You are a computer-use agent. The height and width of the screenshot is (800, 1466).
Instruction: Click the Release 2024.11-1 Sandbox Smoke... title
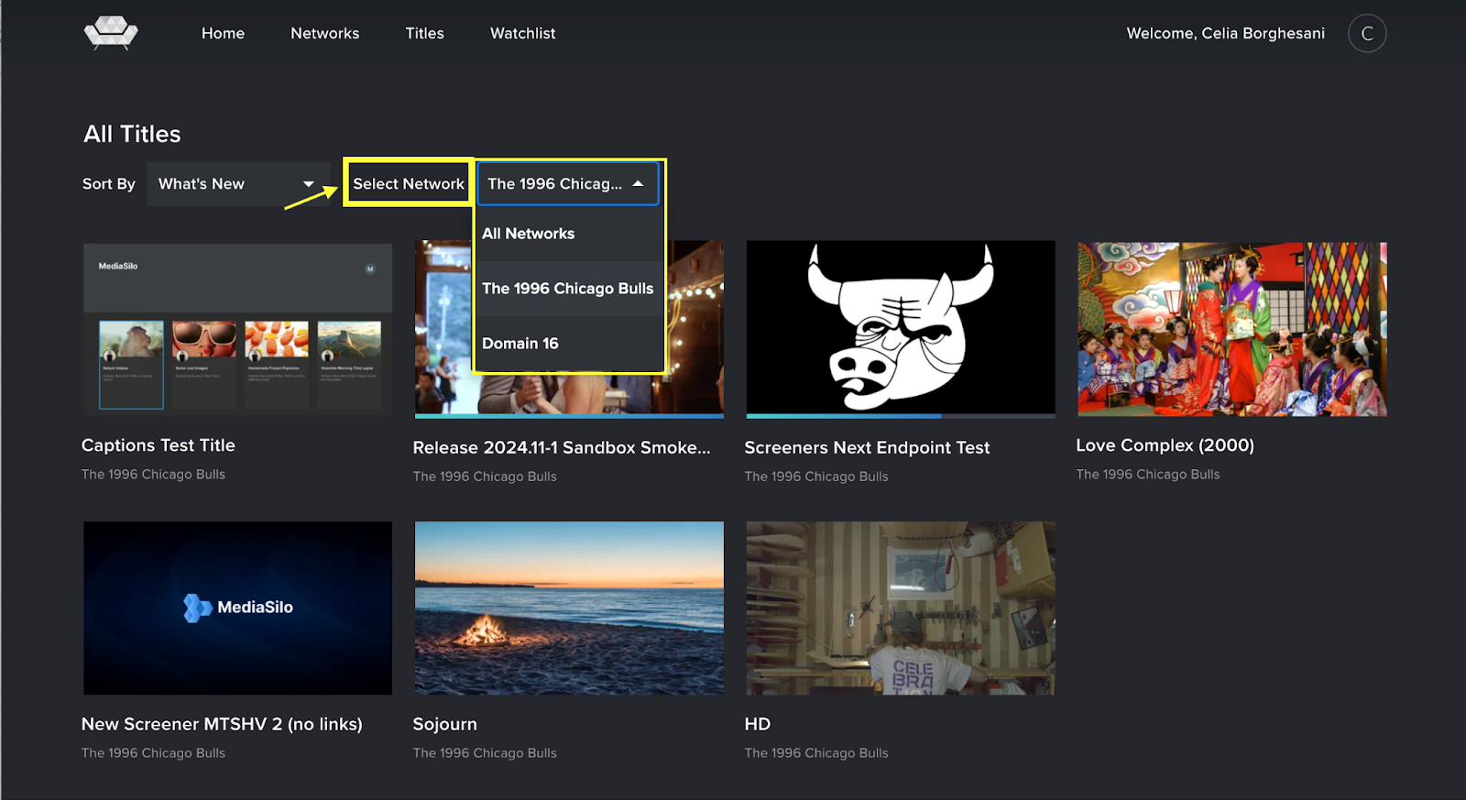click(x=562, y=447)
